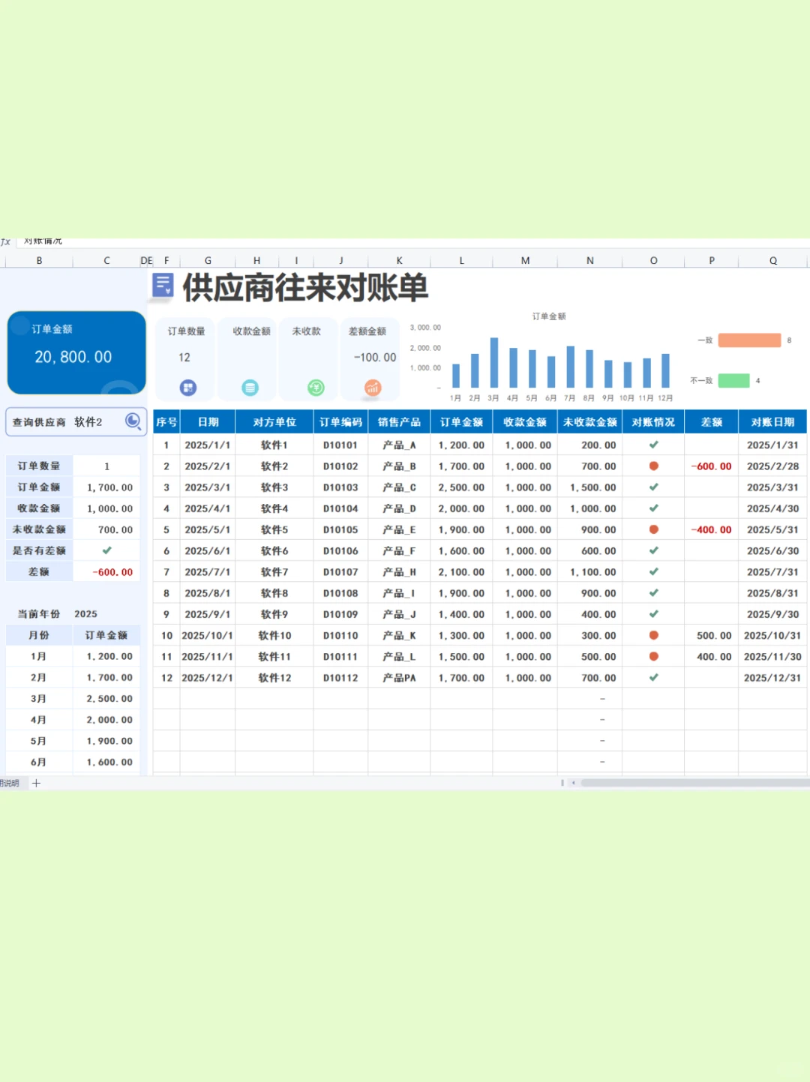The width and height of the screenshot is (810, 1082).
Task: Click the green ¥ icon under 未收款 card
Action: (x=316, y=387)
